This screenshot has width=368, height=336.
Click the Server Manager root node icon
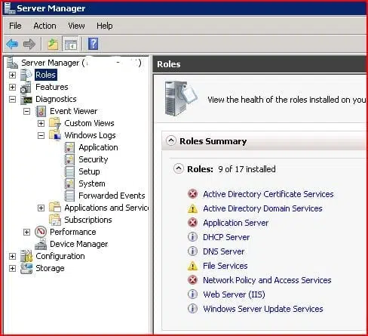pyautogui.click(x=12, y=63)
